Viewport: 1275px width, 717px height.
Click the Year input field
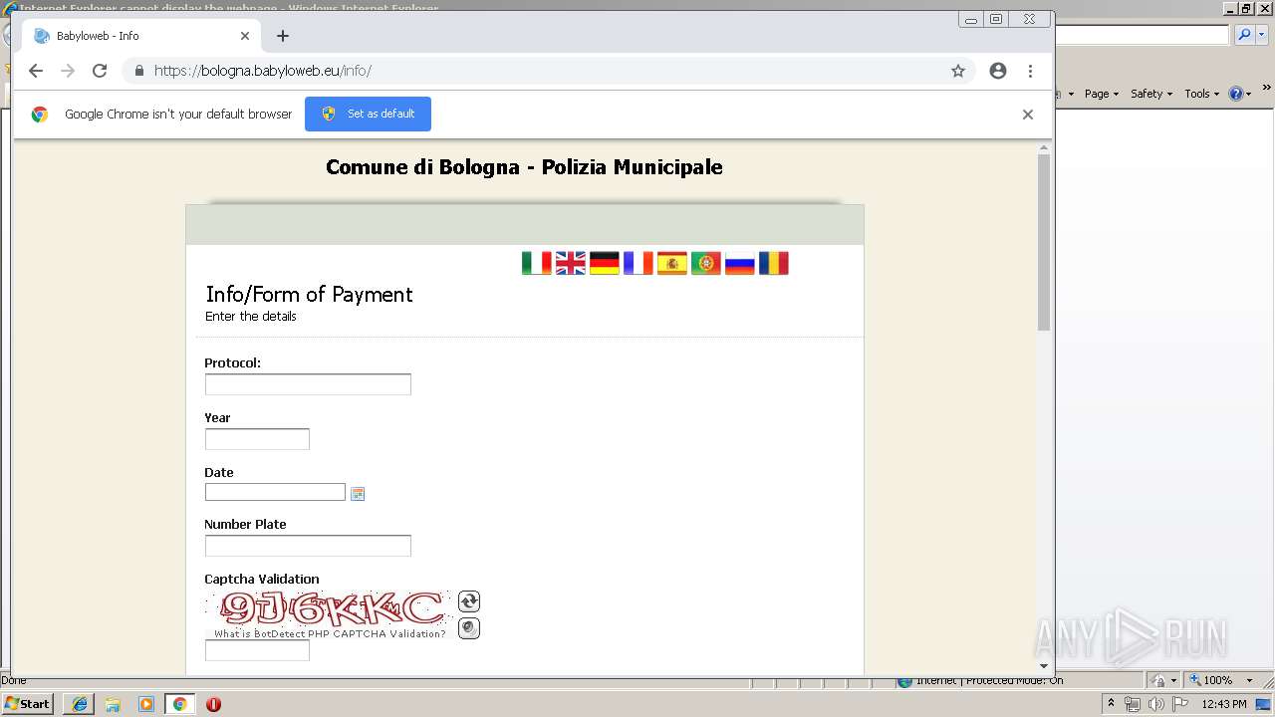pos(257,439)
